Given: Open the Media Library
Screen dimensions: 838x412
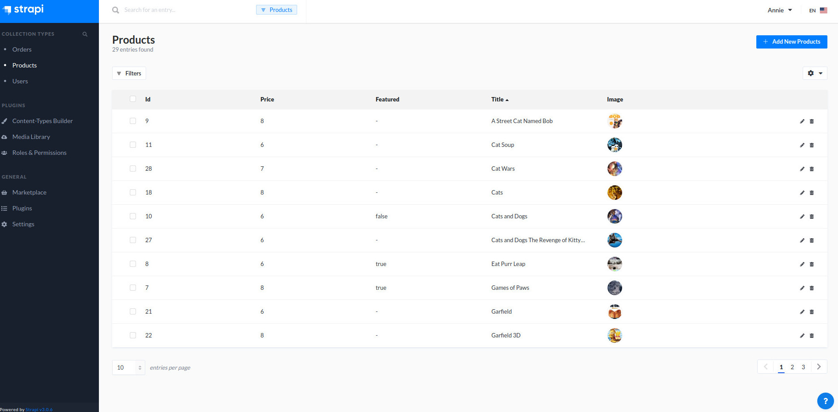Looking at the screenshot, I should point(31,137).
